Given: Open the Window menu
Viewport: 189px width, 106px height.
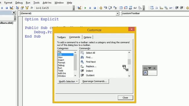Looking at the screenshot, I should 59,3.
